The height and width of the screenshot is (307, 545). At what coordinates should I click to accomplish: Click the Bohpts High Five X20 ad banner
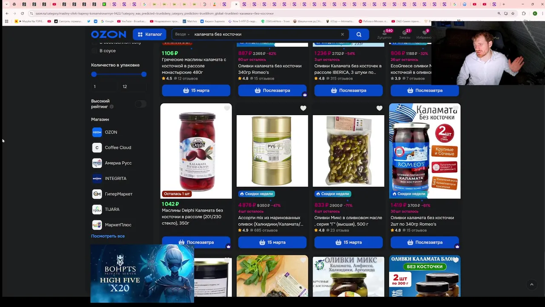(x=142, y=274)
